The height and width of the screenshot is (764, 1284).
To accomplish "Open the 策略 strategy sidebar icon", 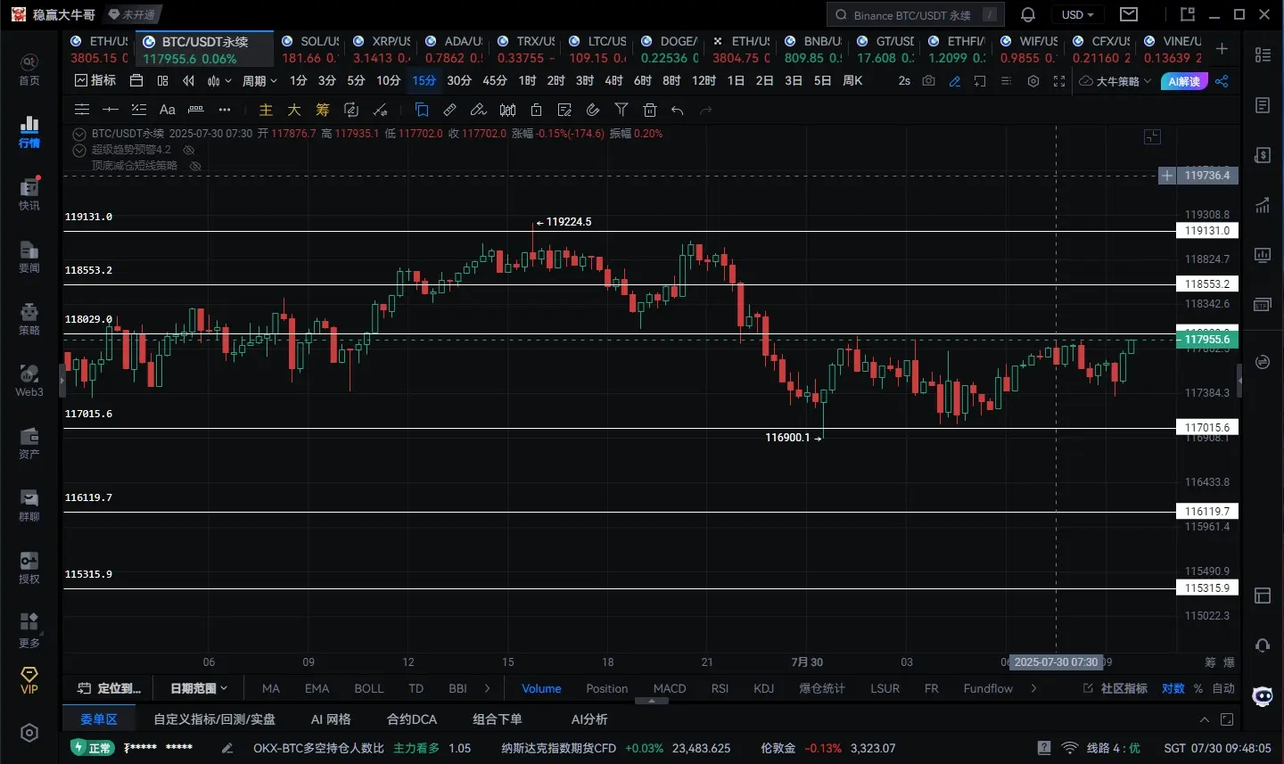I will 29,319.
